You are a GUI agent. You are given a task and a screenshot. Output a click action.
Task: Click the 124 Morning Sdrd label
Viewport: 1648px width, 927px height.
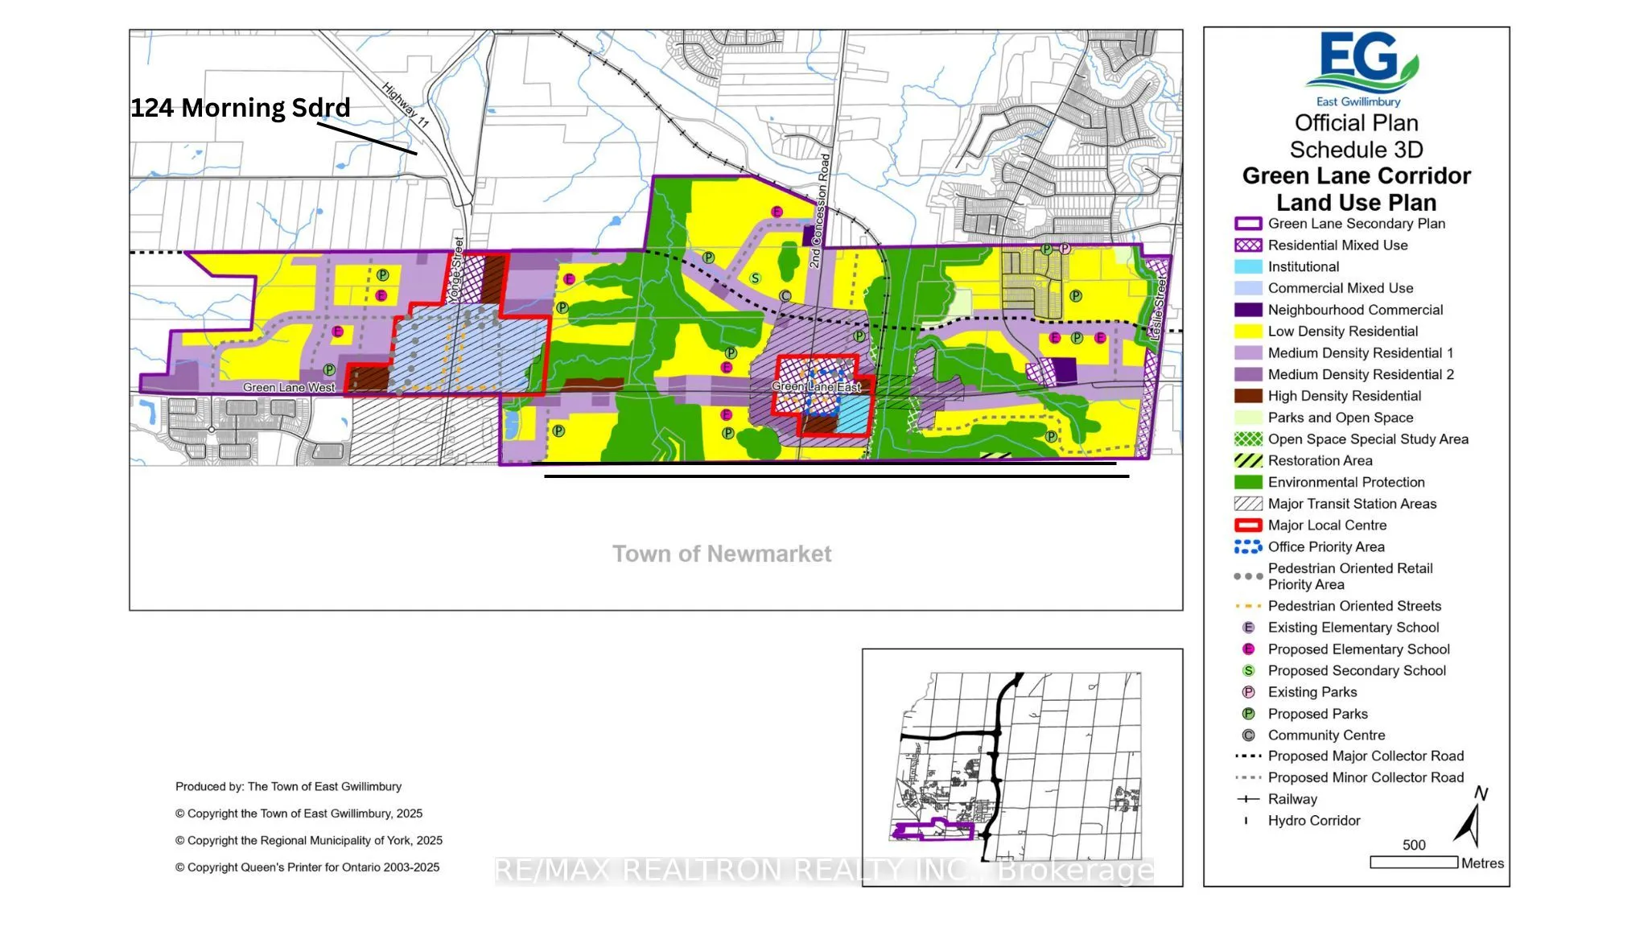click(241, 108)
